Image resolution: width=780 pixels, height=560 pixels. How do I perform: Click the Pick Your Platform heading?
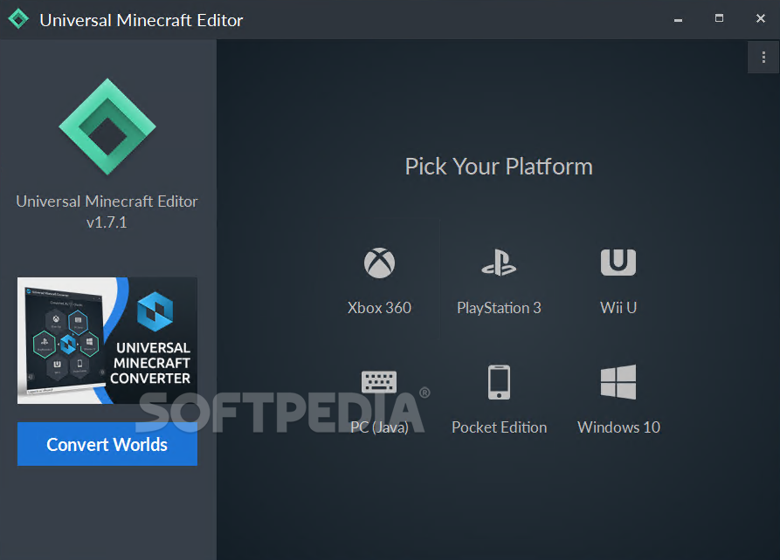point(499,167)
